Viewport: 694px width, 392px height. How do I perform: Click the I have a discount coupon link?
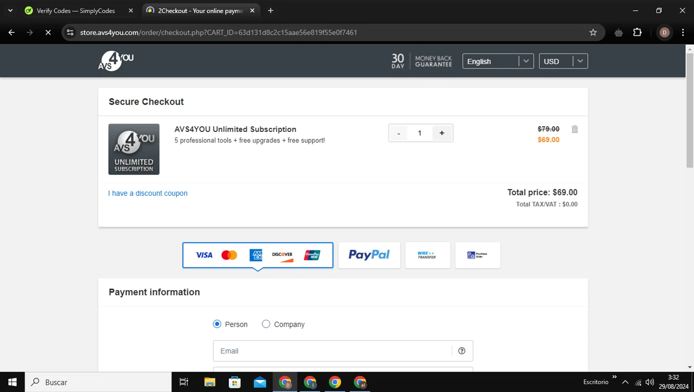(148, 193)
